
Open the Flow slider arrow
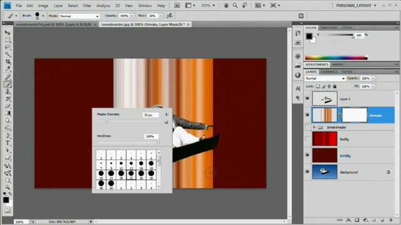coord(160,16)
